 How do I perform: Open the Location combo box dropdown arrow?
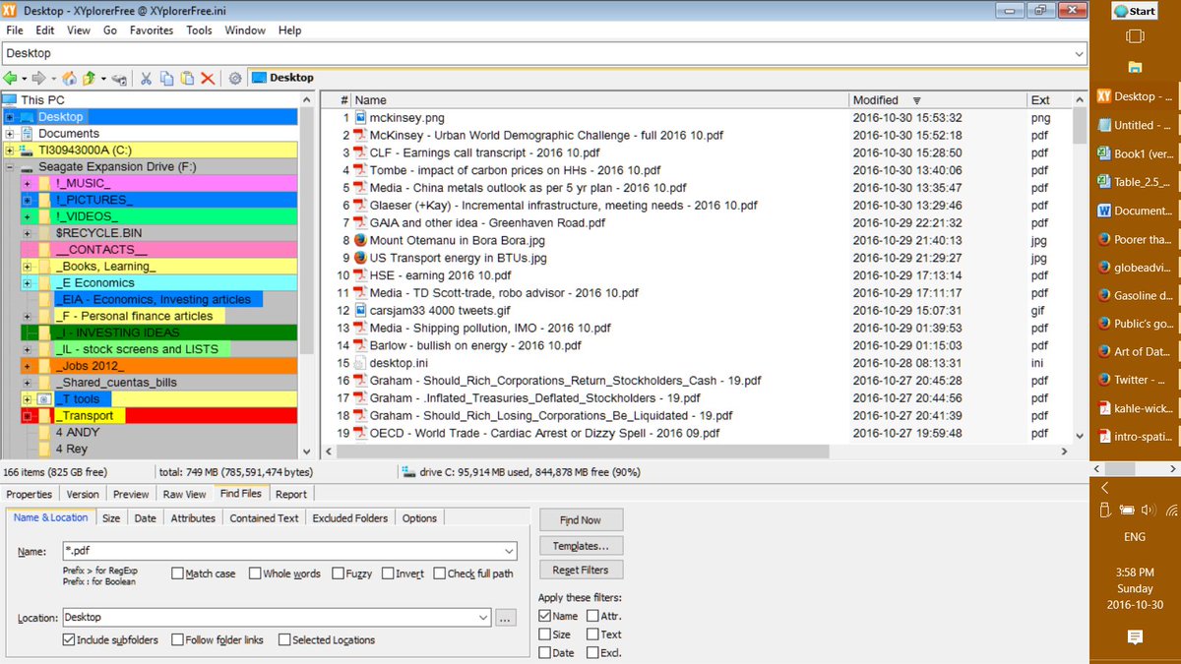482,618
